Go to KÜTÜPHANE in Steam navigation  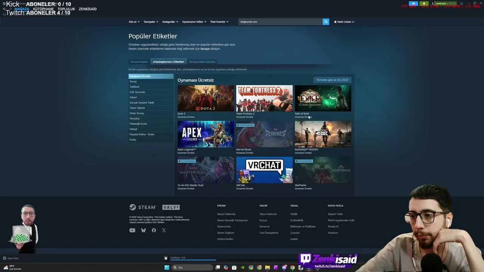tap(43, 9)
